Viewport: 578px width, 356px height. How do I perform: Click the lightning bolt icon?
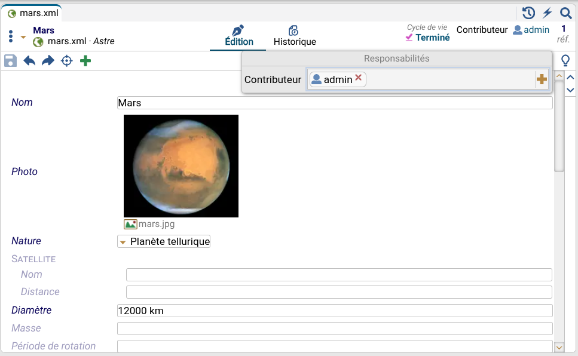(x=547, y=13)
